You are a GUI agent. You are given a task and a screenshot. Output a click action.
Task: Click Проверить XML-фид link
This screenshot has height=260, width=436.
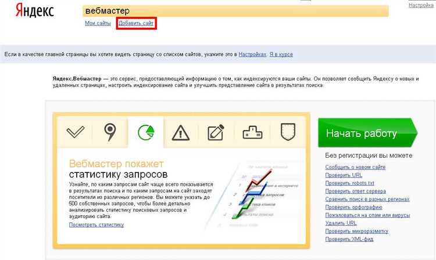pos(349,239)
